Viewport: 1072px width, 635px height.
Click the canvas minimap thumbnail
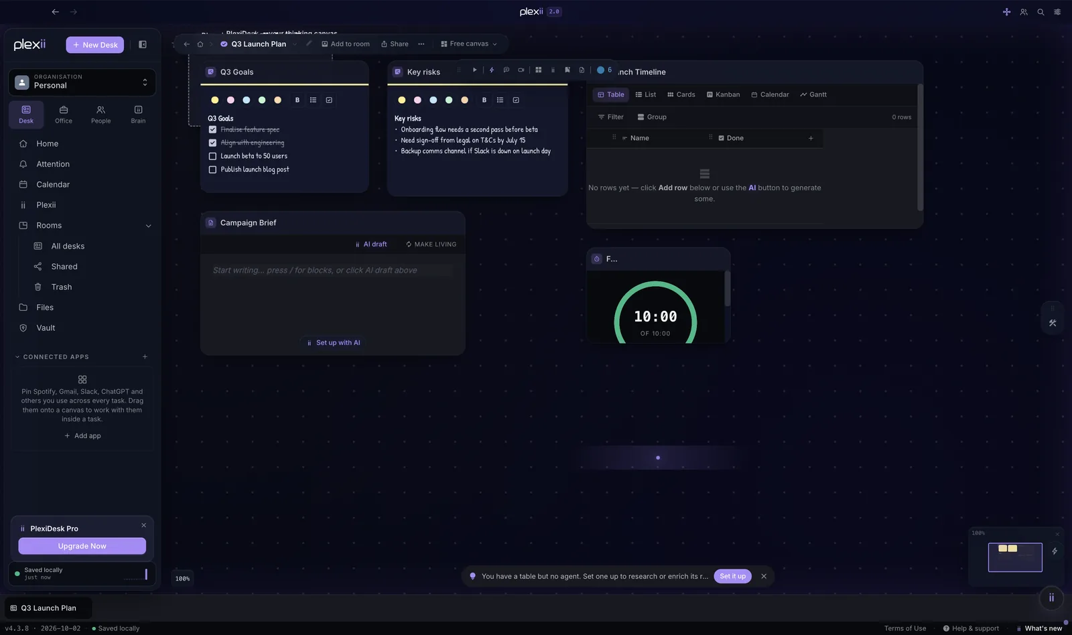click(x=1015, y=557)
